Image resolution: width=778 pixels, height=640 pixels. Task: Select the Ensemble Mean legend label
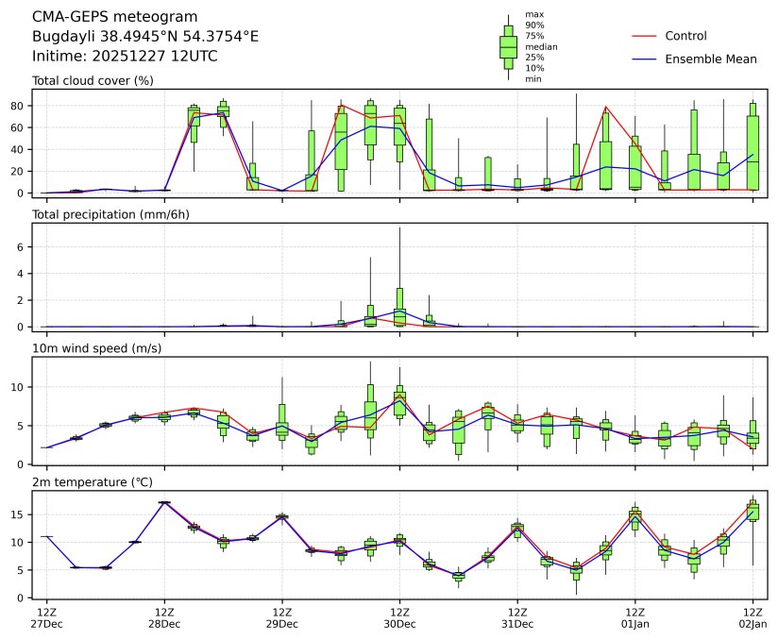tap(710, 59)
